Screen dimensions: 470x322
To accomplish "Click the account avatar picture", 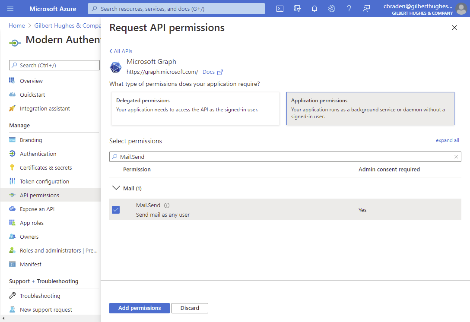I will (x=462, y=9).
